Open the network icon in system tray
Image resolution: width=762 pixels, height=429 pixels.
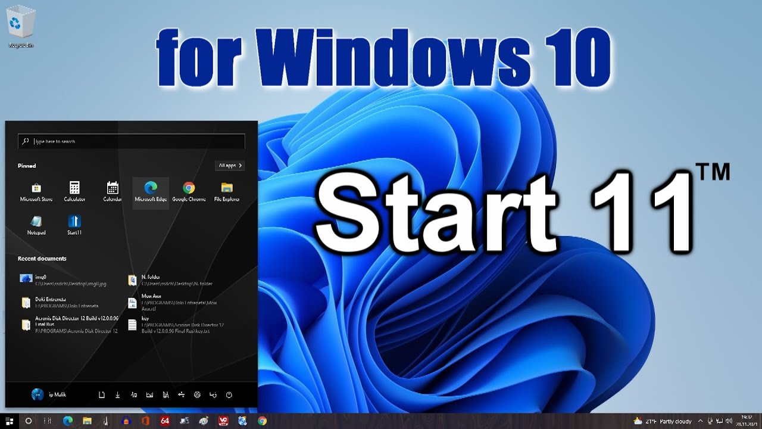coord(719,421)
